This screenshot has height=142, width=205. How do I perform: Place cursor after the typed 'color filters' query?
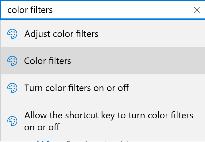point(53,10)
